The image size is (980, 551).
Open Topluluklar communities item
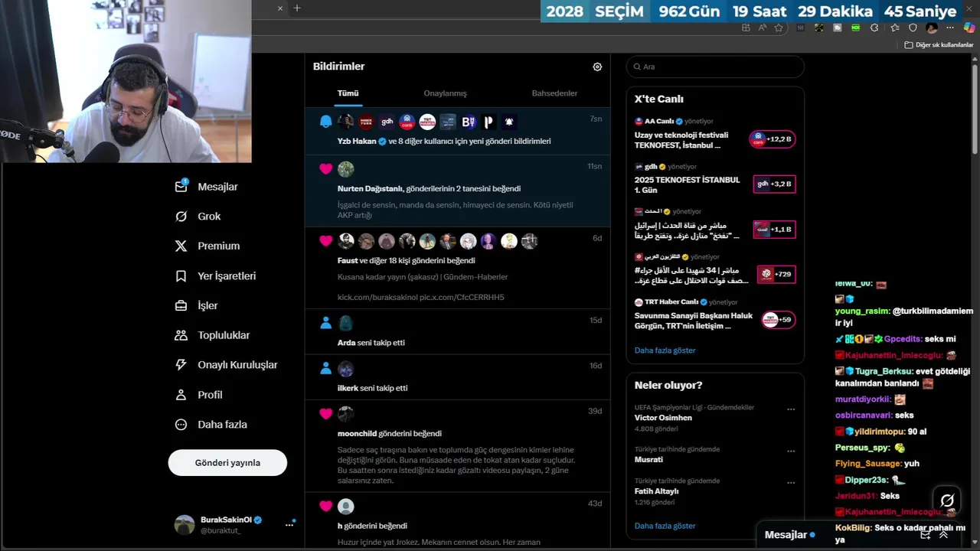(x=212, y=335)
